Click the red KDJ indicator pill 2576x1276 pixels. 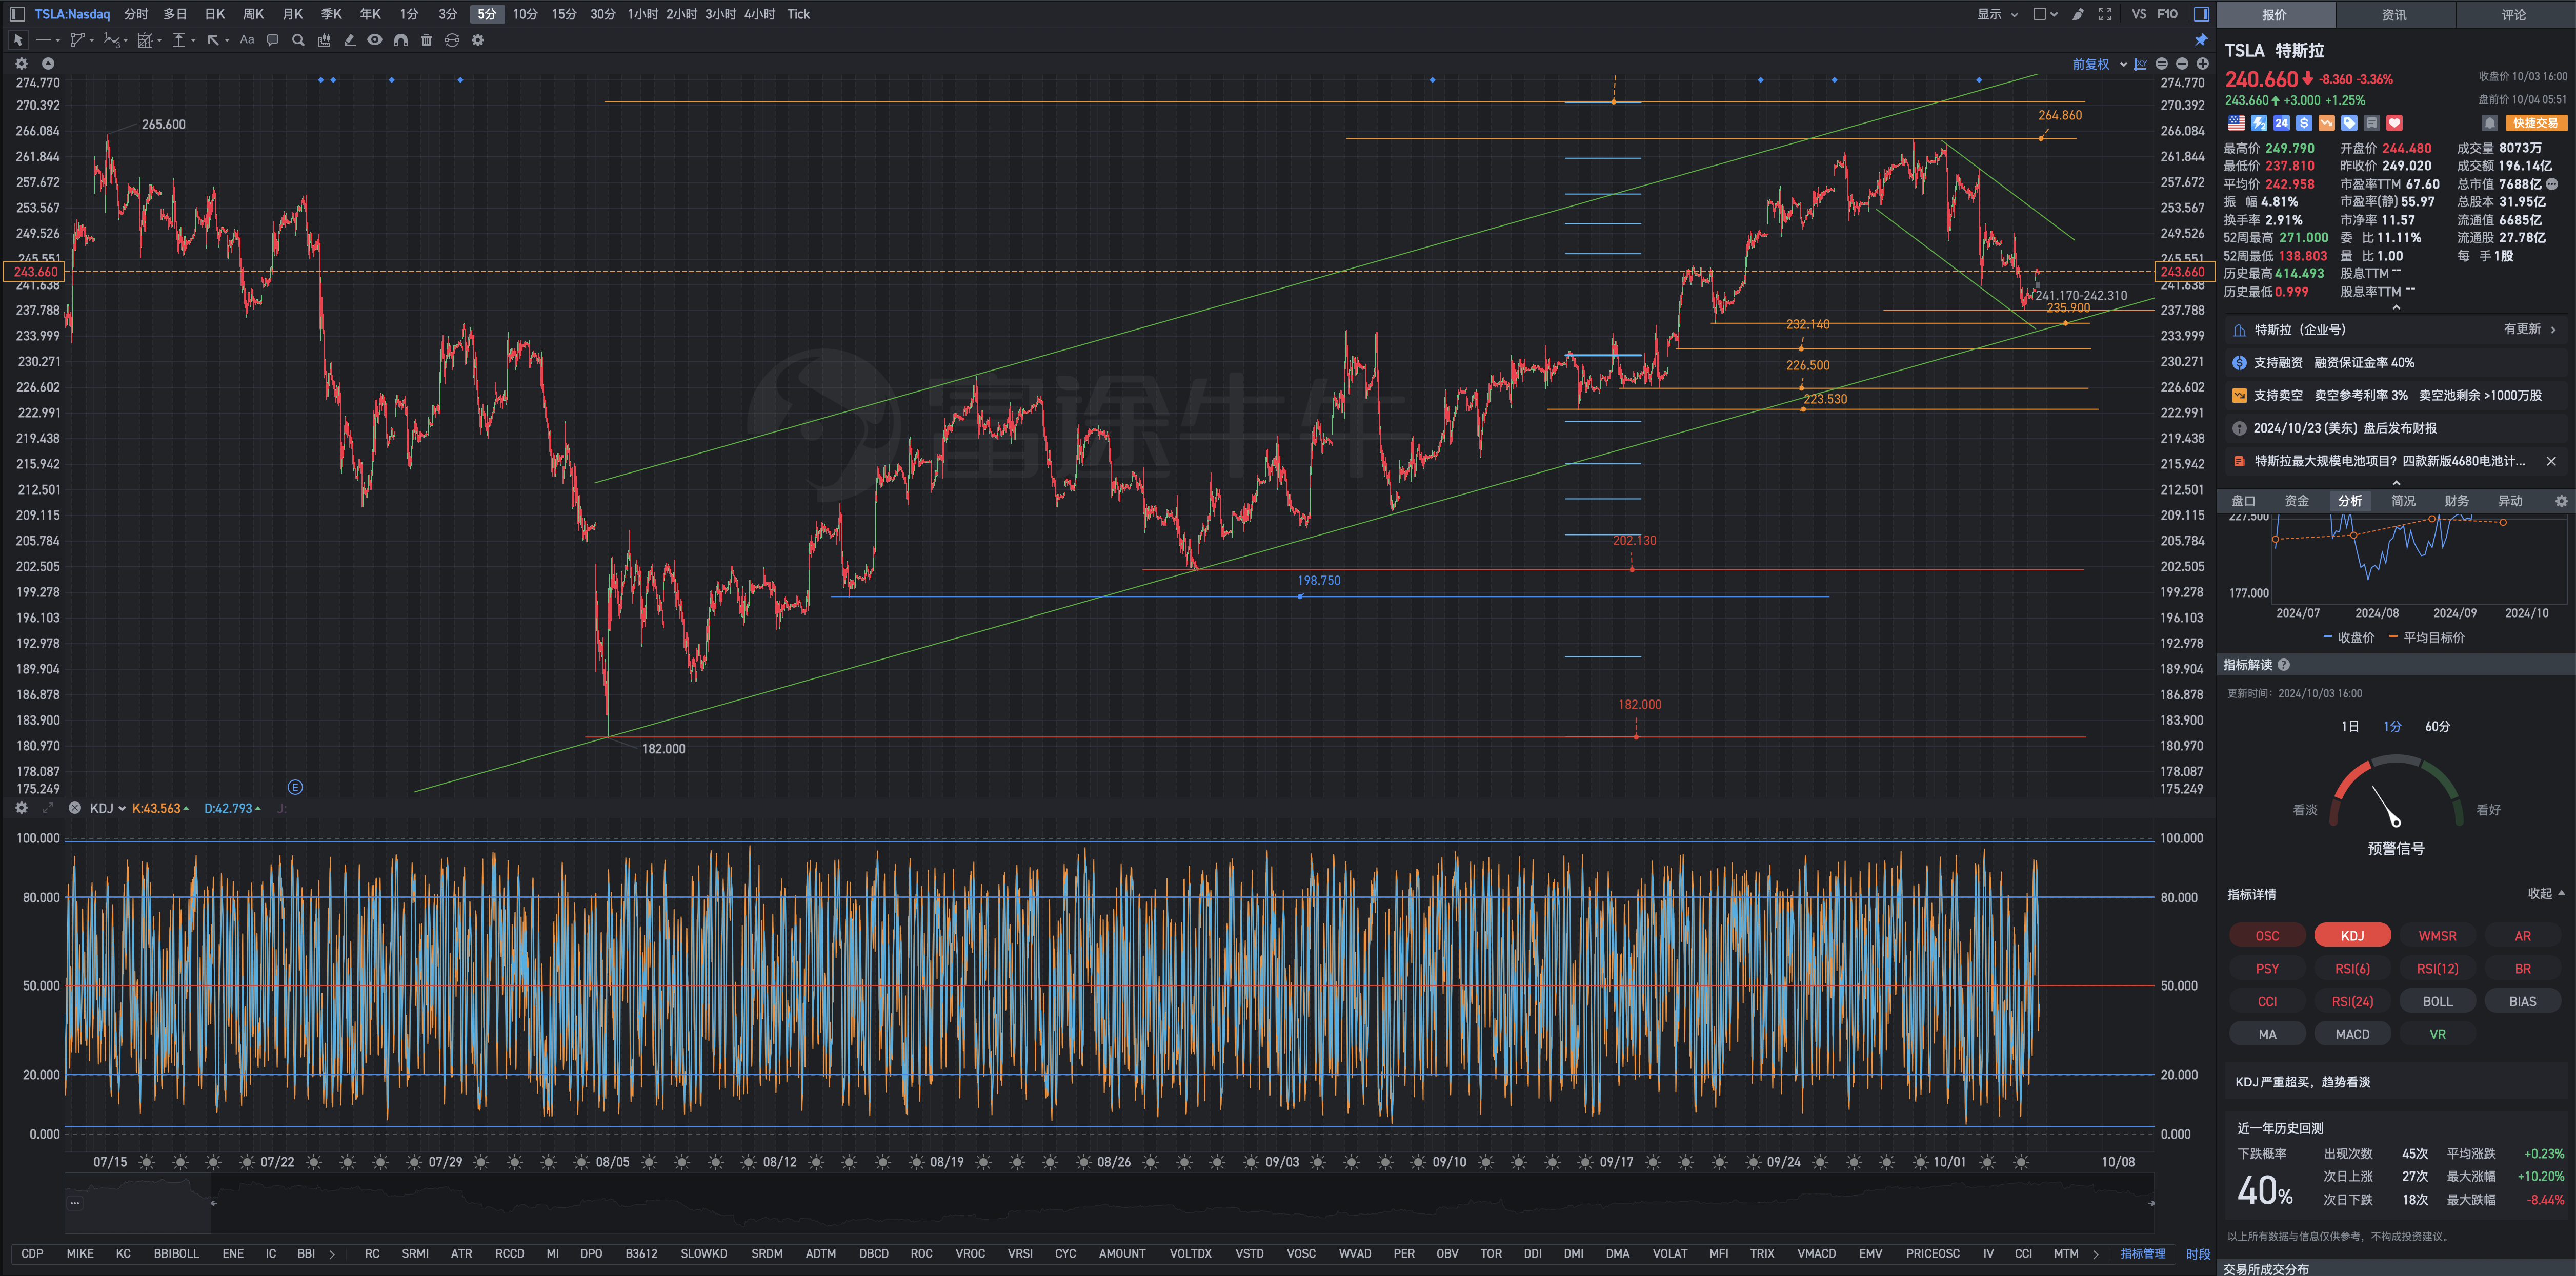(x=2352, y=935)
